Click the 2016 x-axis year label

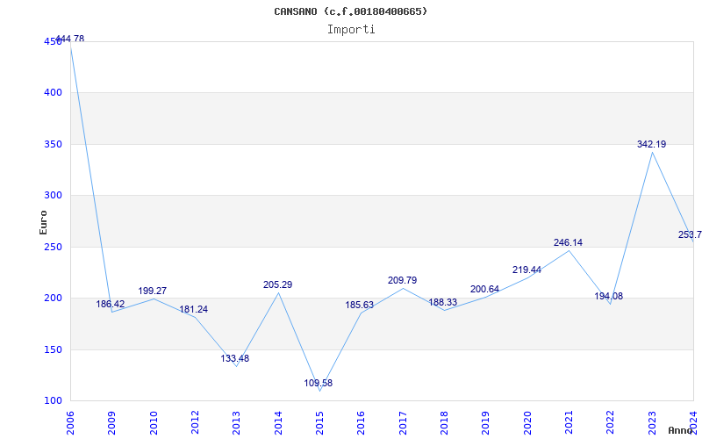[362, 422]
